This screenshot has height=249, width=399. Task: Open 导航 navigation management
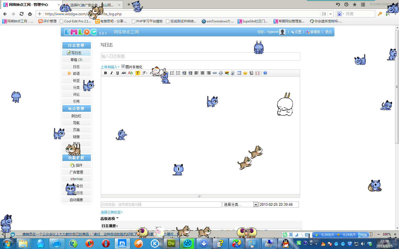76,123
